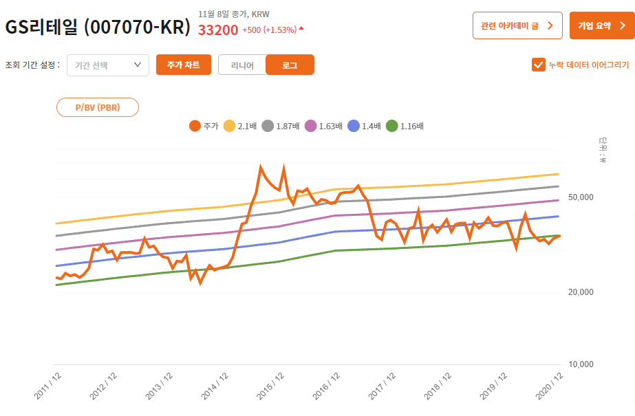
Task: Click the 50,000 y-axis label
Action: (x=581, y=197)
